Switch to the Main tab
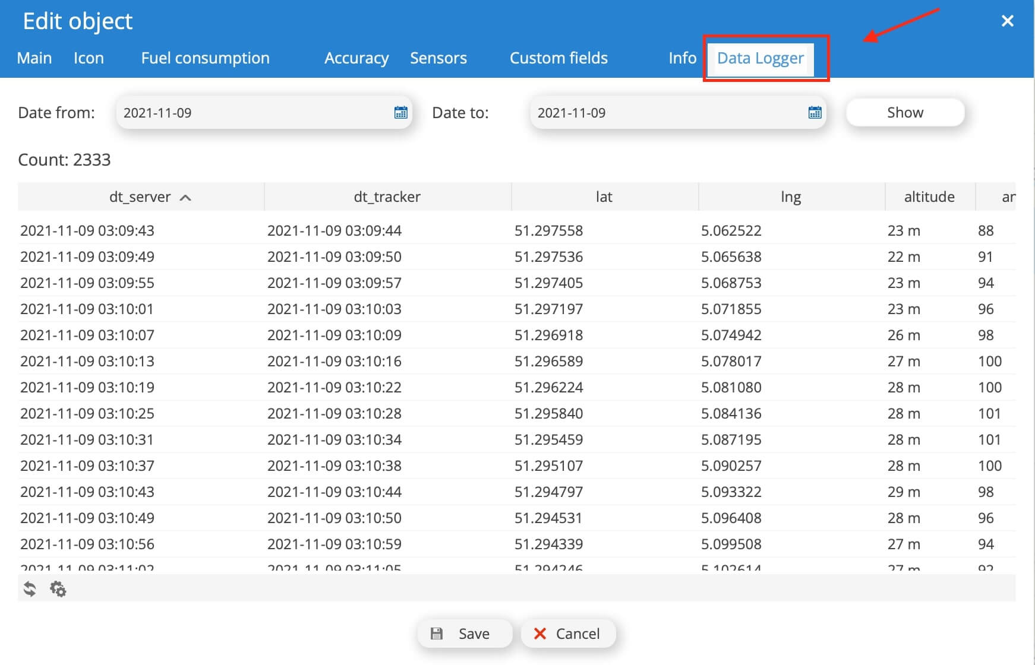The height and width of the screenshot is (665, 1035). pyautogui.click(x=34, y=58)
